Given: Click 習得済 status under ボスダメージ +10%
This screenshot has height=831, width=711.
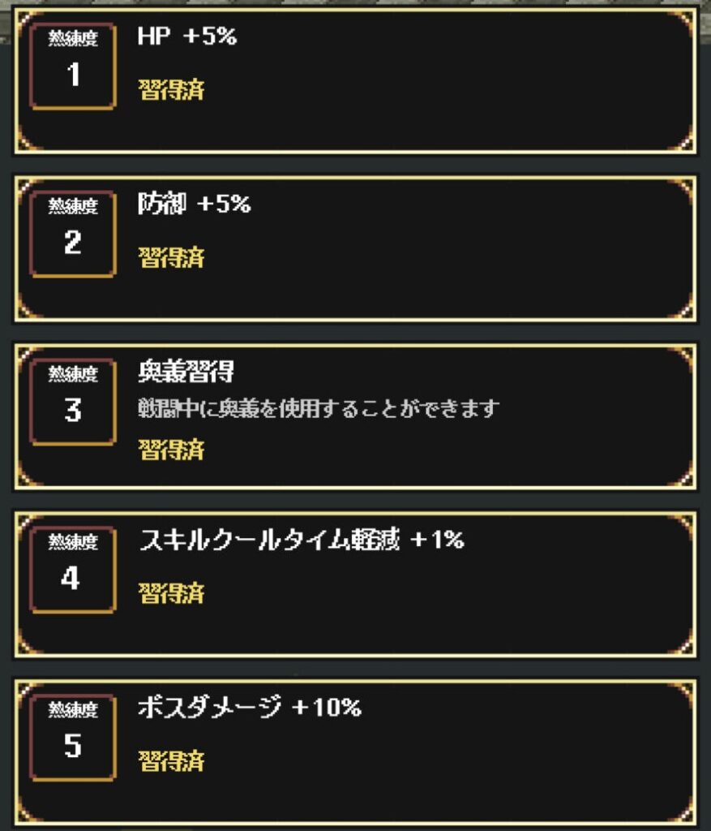Looking at the screenshot, I should (x=171, y=761).
